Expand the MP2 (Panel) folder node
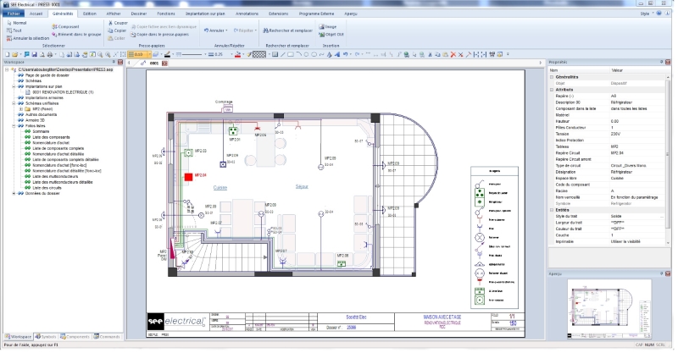This screenshot has width=678, height=353. pyautogui.click(x=20, y=109)
